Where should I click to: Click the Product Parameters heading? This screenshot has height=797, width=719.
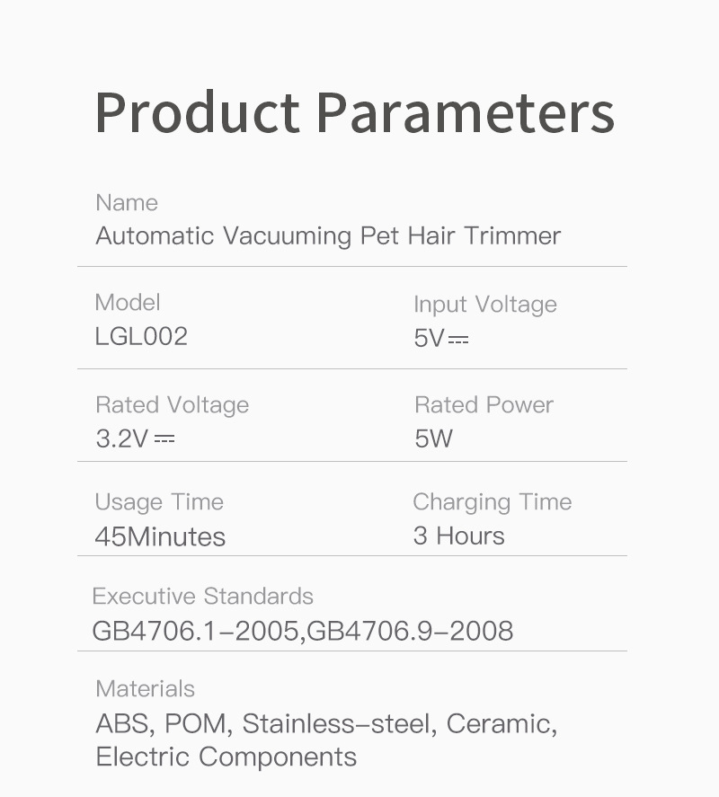point(355,112)
